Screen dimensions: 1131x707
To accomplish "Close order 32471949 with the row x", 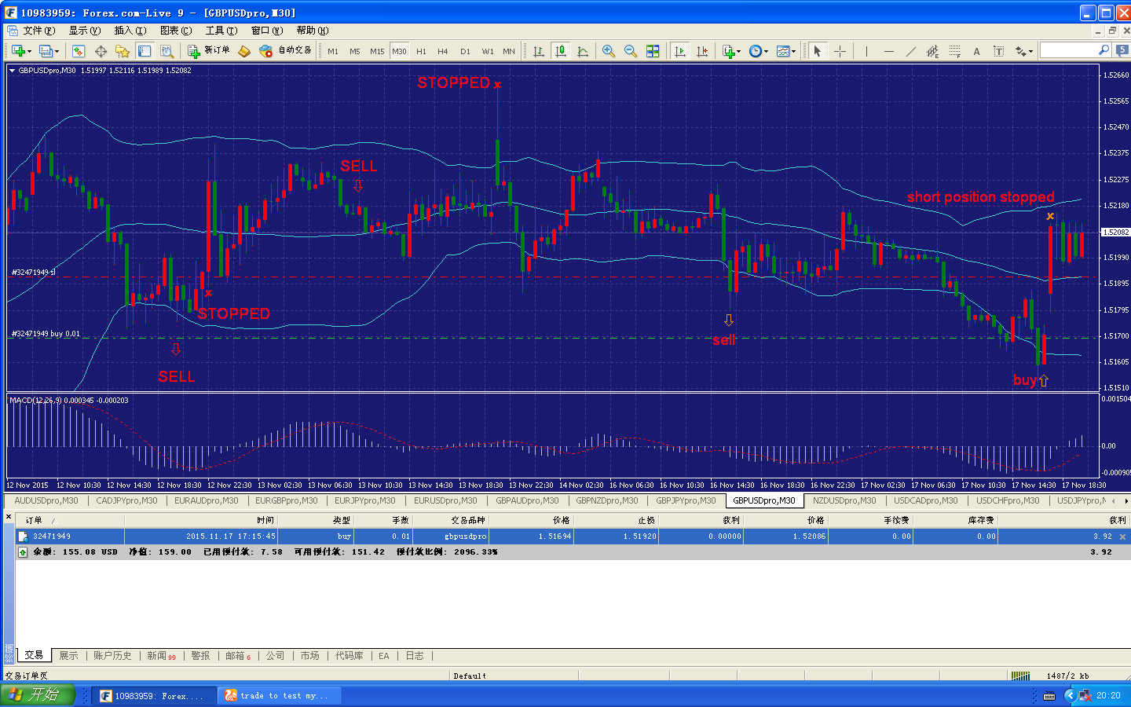I will coord(1122,537).
